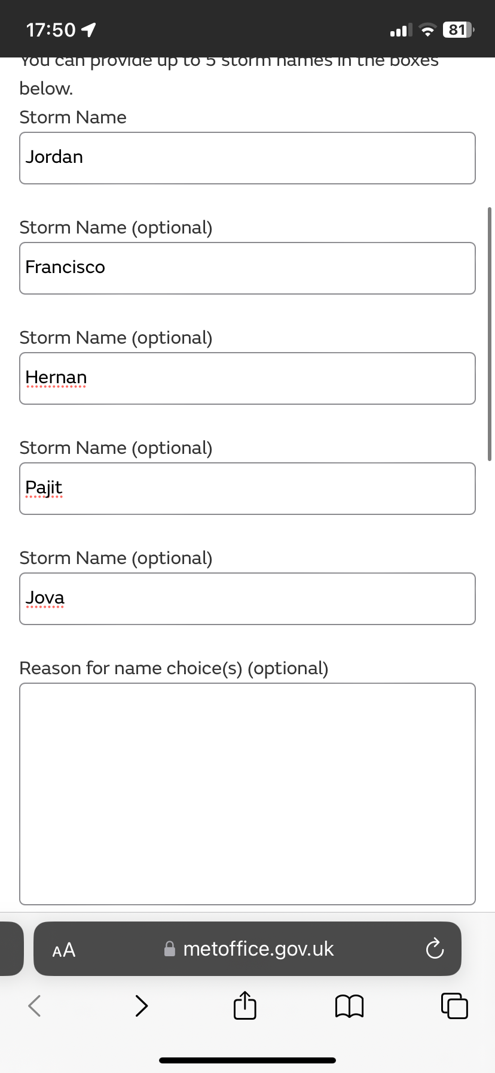
Task: Show open tabs overview icon
Action: [454, 1005]
